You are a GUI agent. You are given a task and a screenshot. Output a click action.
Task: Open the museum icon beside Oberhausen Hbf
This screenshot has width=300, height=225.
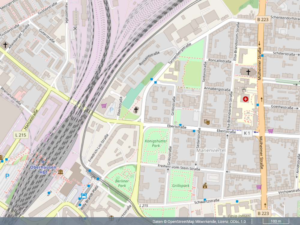coord(61,172)
